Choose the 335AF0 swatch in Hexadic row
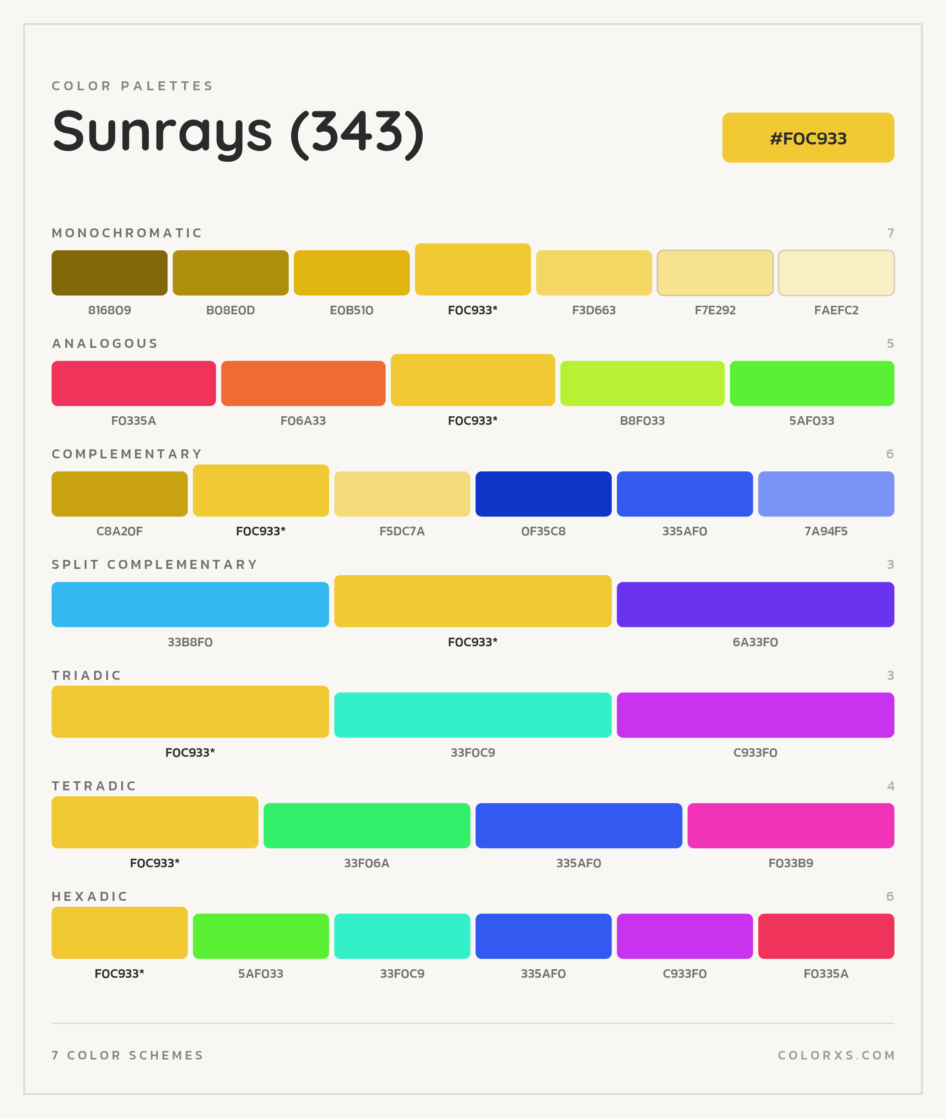 [543, 936]
